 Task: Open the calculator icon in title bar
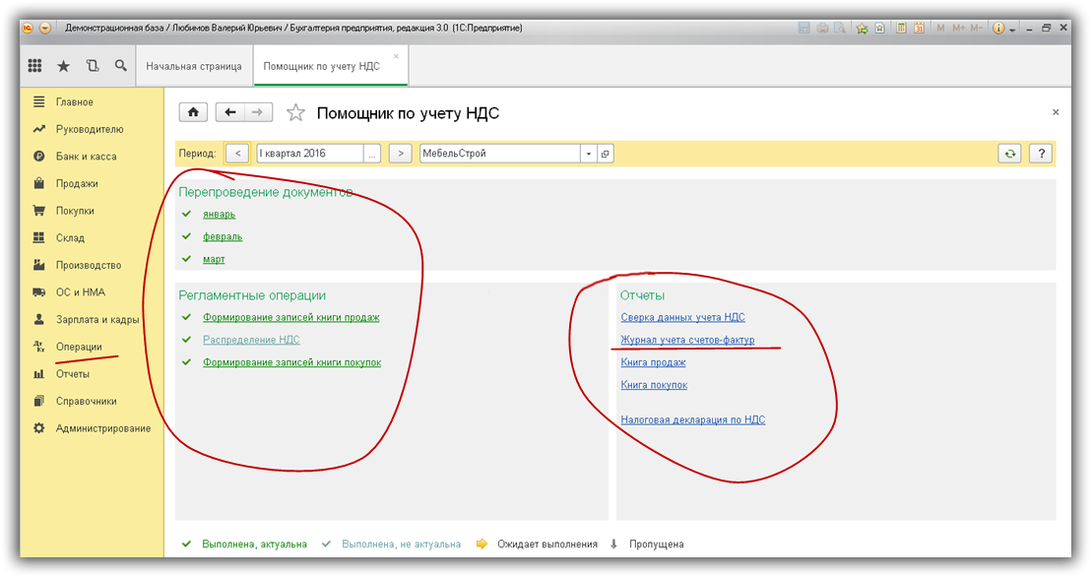pos(901,28)
